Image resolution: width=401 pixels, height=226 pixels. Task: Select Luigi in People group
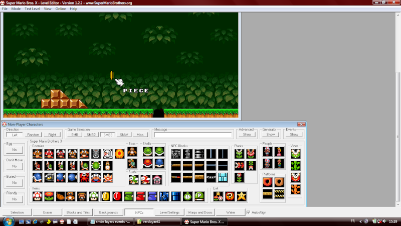tap(279, 163)
